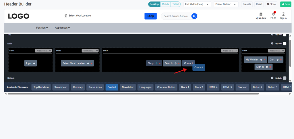Select Nav Icon available element

point(242,87)
